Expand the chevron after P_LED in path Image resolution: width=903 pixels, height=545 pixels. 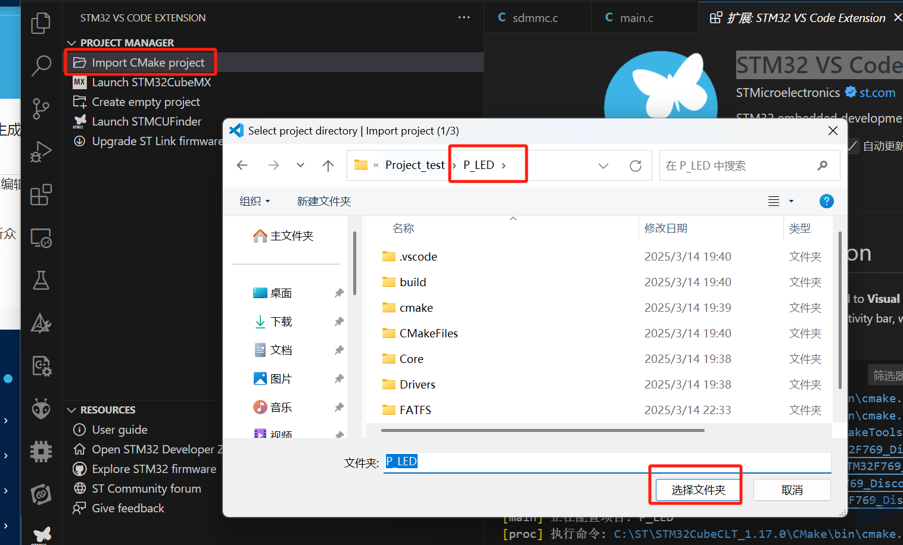click(x=504, y=165)
